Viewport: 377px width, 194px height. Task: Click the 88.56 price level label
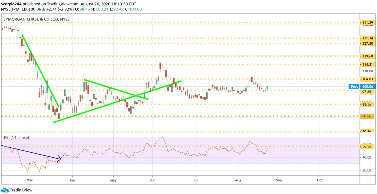pos(367,104)
